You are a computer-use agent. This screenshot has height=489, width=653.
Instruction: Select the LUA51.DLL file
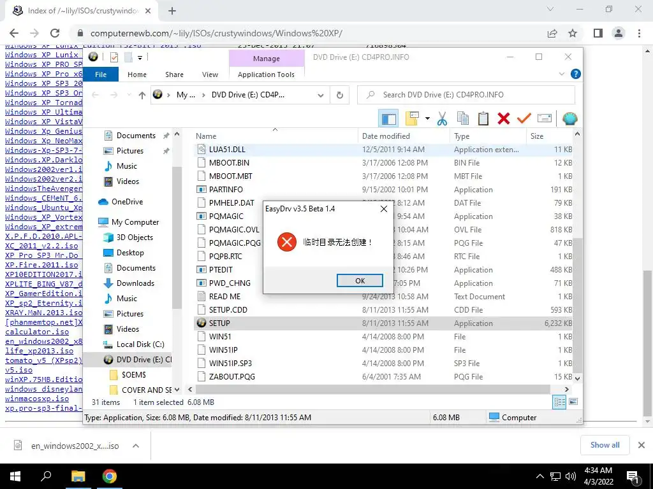[383, 149]
